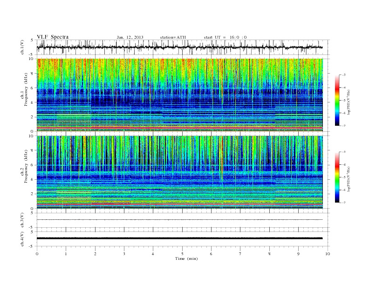Click the "-5" tick on ch.2 color bar
Viewport: 369px width, 285px height.
344,177
